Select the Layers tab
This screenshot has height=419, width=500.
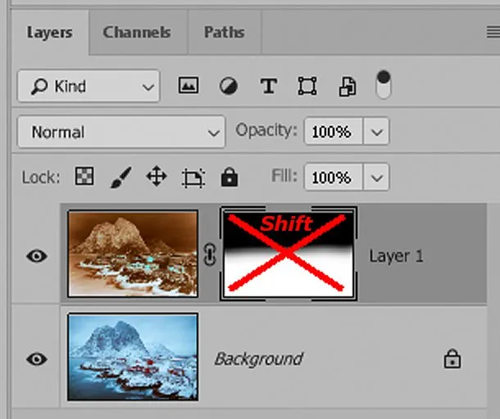50,33
